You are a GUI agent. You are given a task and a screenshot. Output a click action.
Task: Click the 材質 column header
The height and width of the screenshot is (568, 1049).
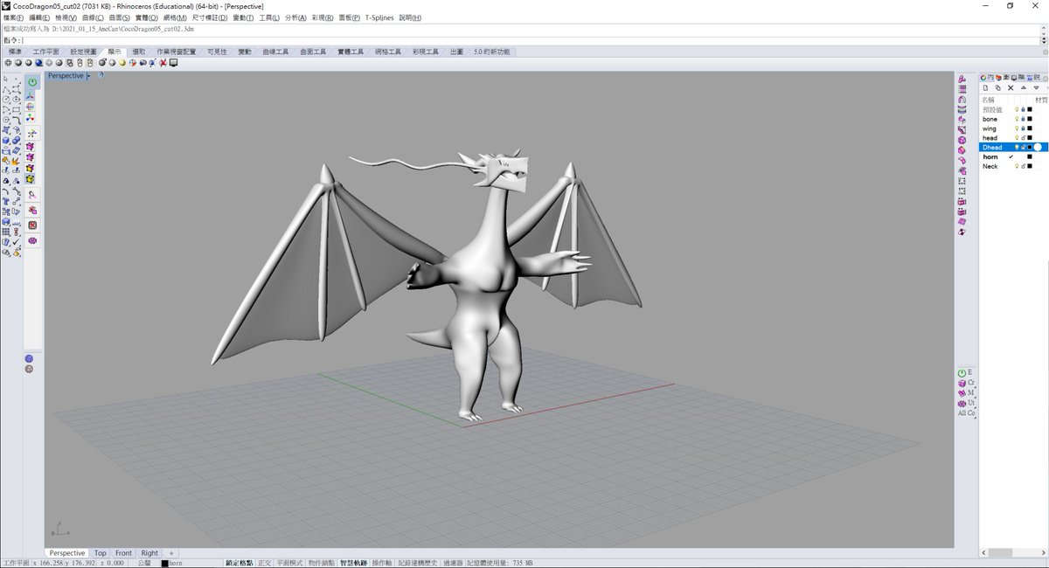1041,100
